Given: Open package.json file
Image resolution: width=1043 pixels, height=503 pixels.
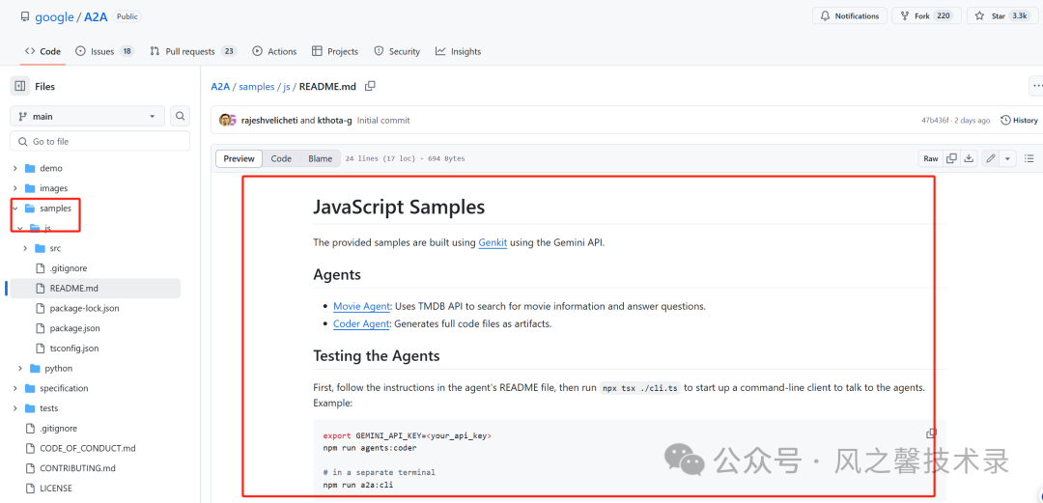Looking at the screenshot, I should [74, 328].
